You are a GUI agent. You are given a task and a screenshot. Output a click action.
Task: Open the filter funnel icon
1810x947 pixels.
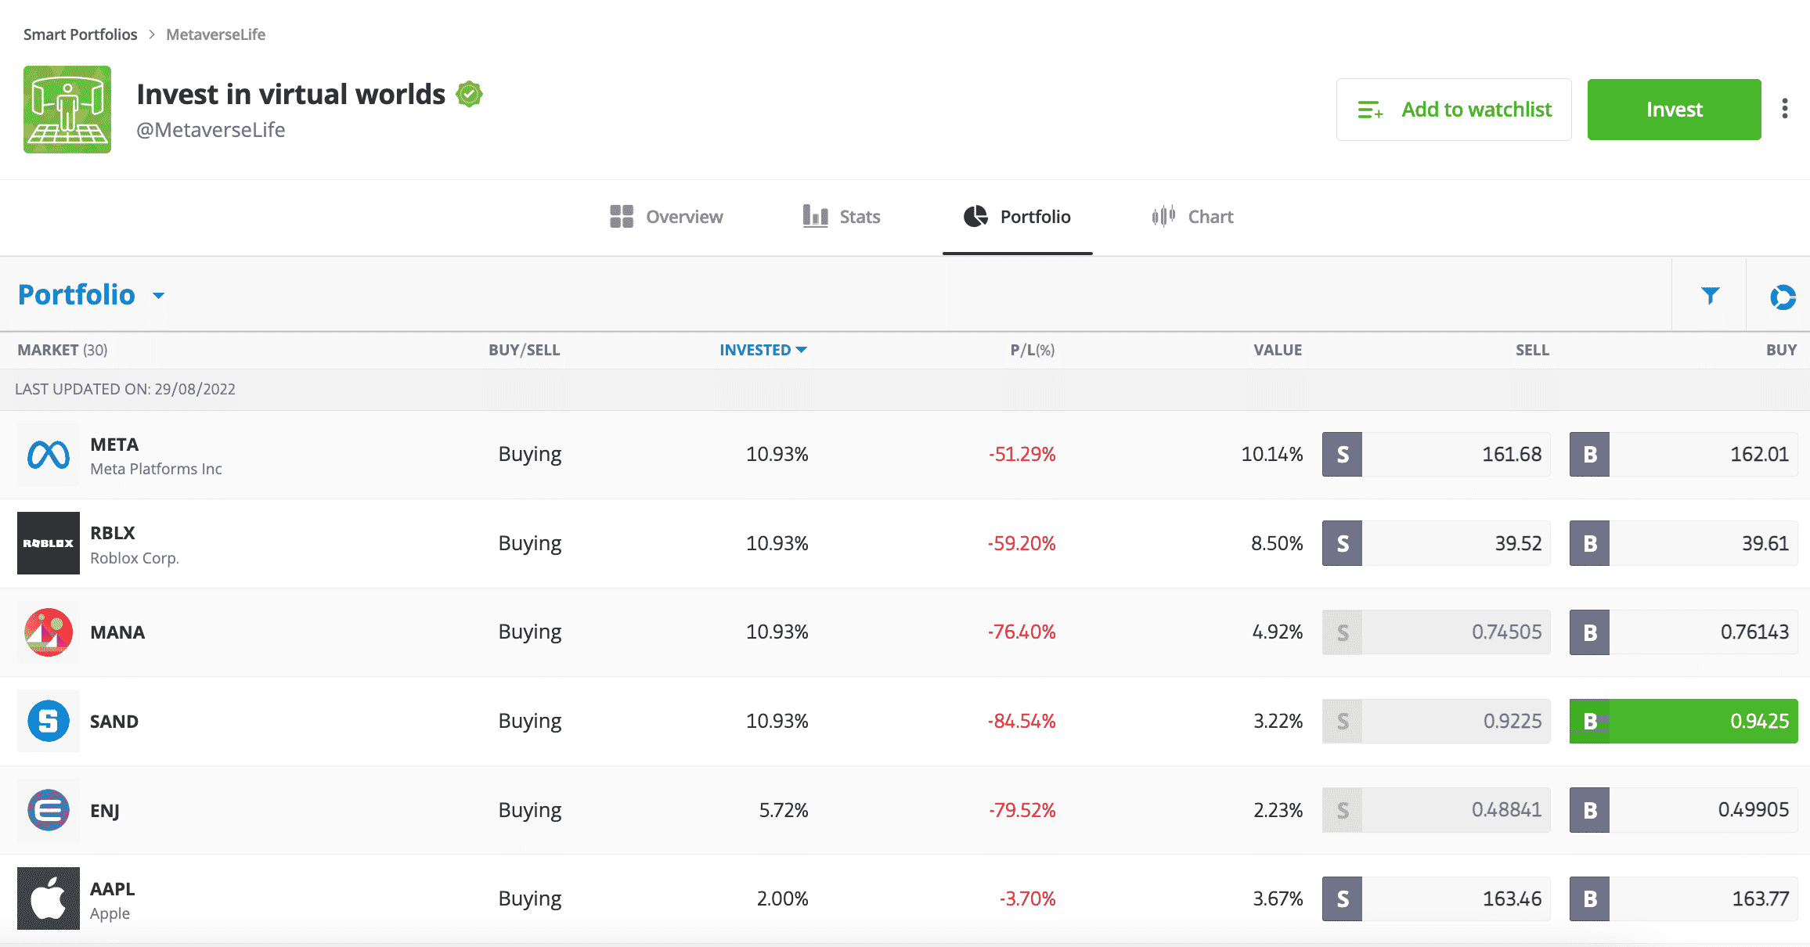click(x=1710, y=295)
